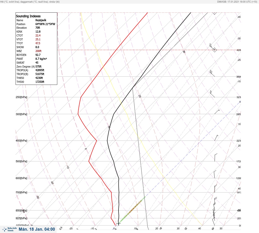Click the VTOT value 25.1
Viewport: 259px width, 233px height.
38,39
